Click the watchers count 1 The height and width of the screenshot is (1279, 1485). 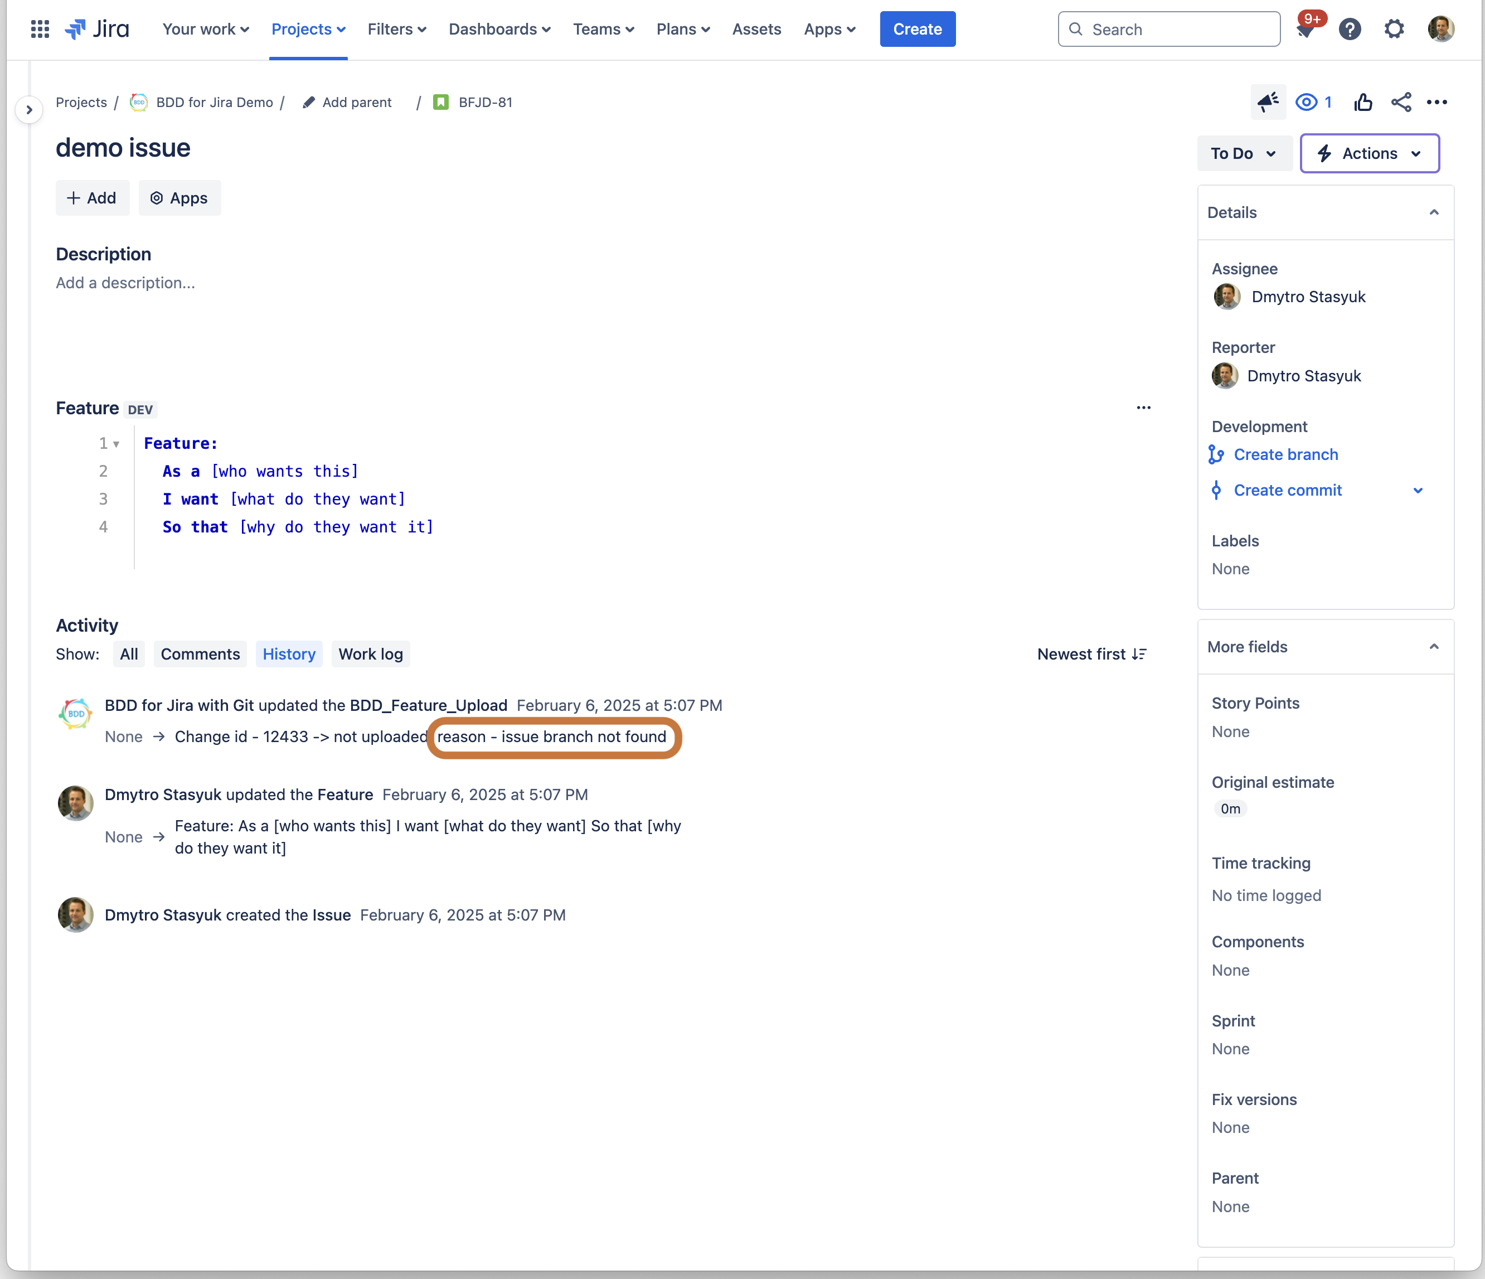point(1327,103)
